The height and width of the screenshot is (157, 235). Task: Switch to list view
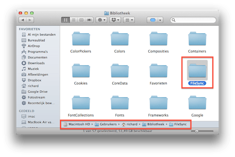[x=74, y=20]
